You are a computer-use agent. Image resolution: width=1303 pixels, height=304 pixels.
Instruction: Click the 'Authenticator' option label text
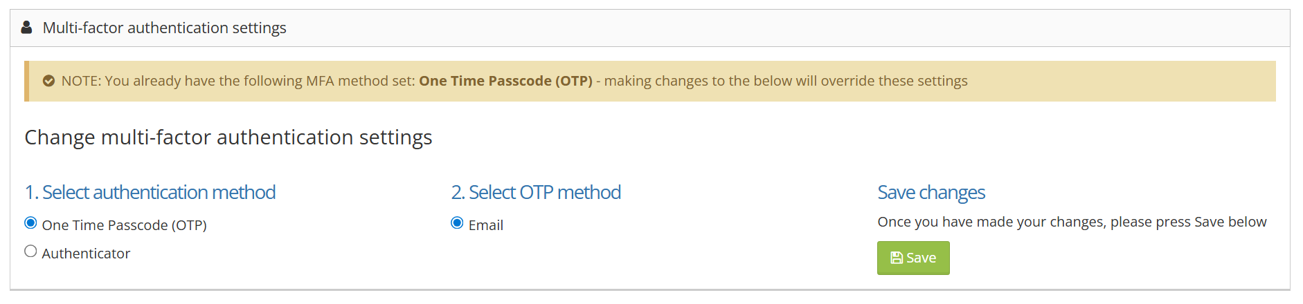tap(86, 254)
